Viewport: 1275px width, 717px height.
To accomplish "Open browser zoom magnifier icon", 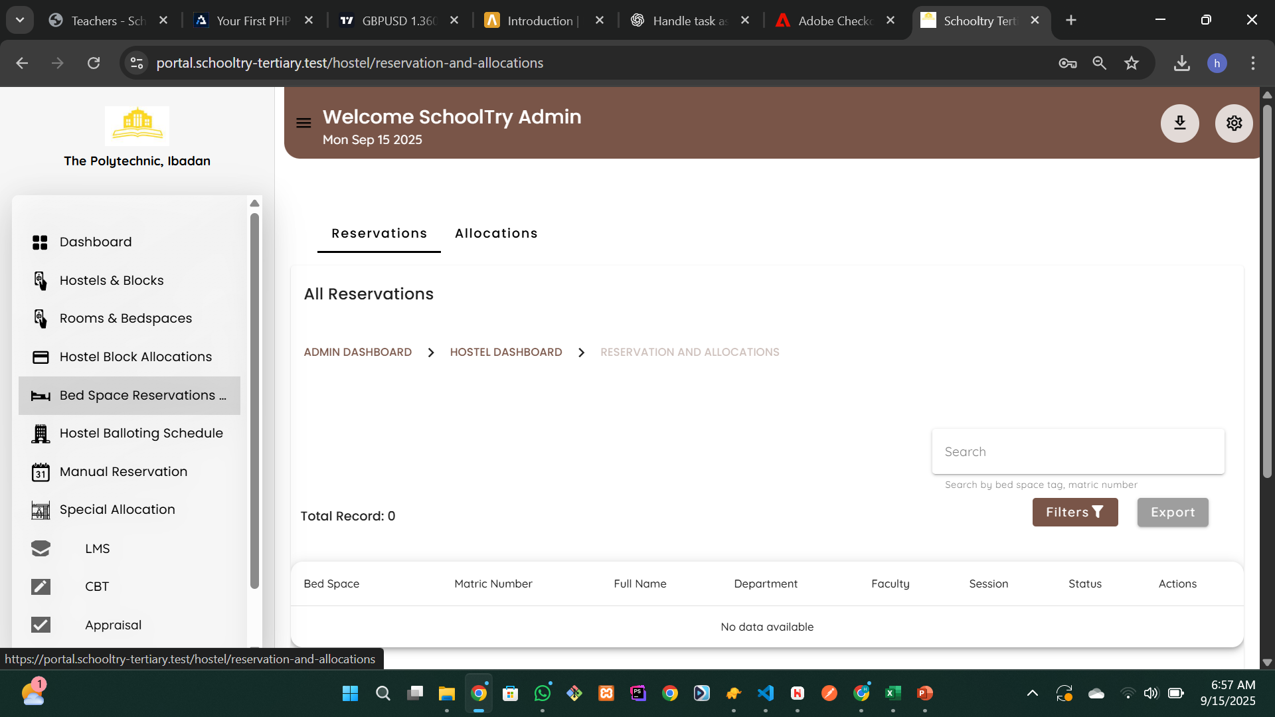I will pyautogui.click(x=1100, y=63).
